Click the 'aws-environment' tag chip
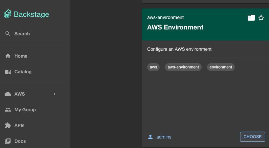Viewport: 269px width, 148px height. click(183, 67)
